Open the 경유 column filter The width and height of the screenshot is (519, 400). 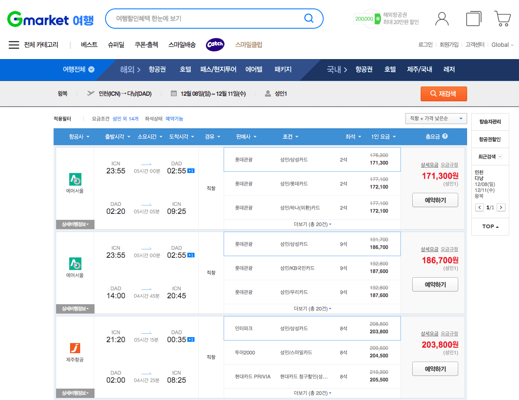(212, 137)
